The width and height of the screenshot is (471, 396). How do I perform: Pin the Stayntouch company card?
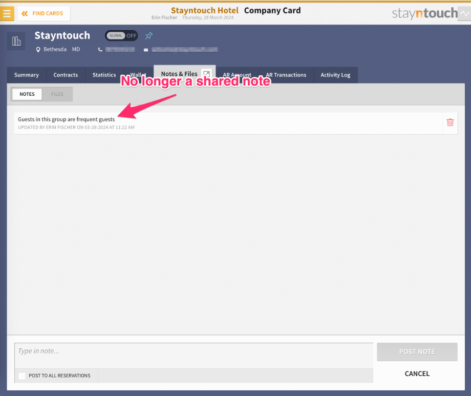[149, 36]
